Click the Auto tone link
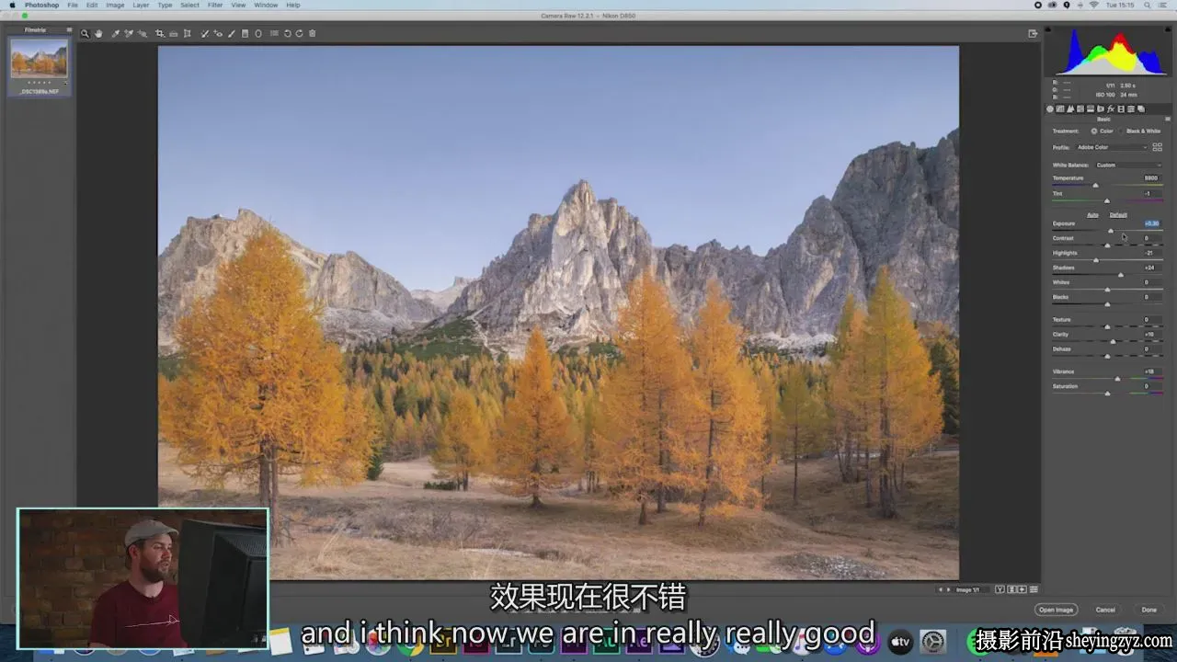The width and height of the screenshot is (1177, 662). pos(1092,215)
